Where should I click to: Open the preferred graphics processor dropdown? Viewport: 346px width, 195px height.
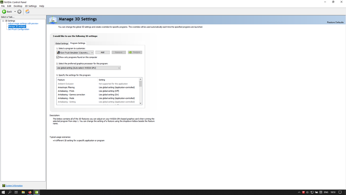88,68
